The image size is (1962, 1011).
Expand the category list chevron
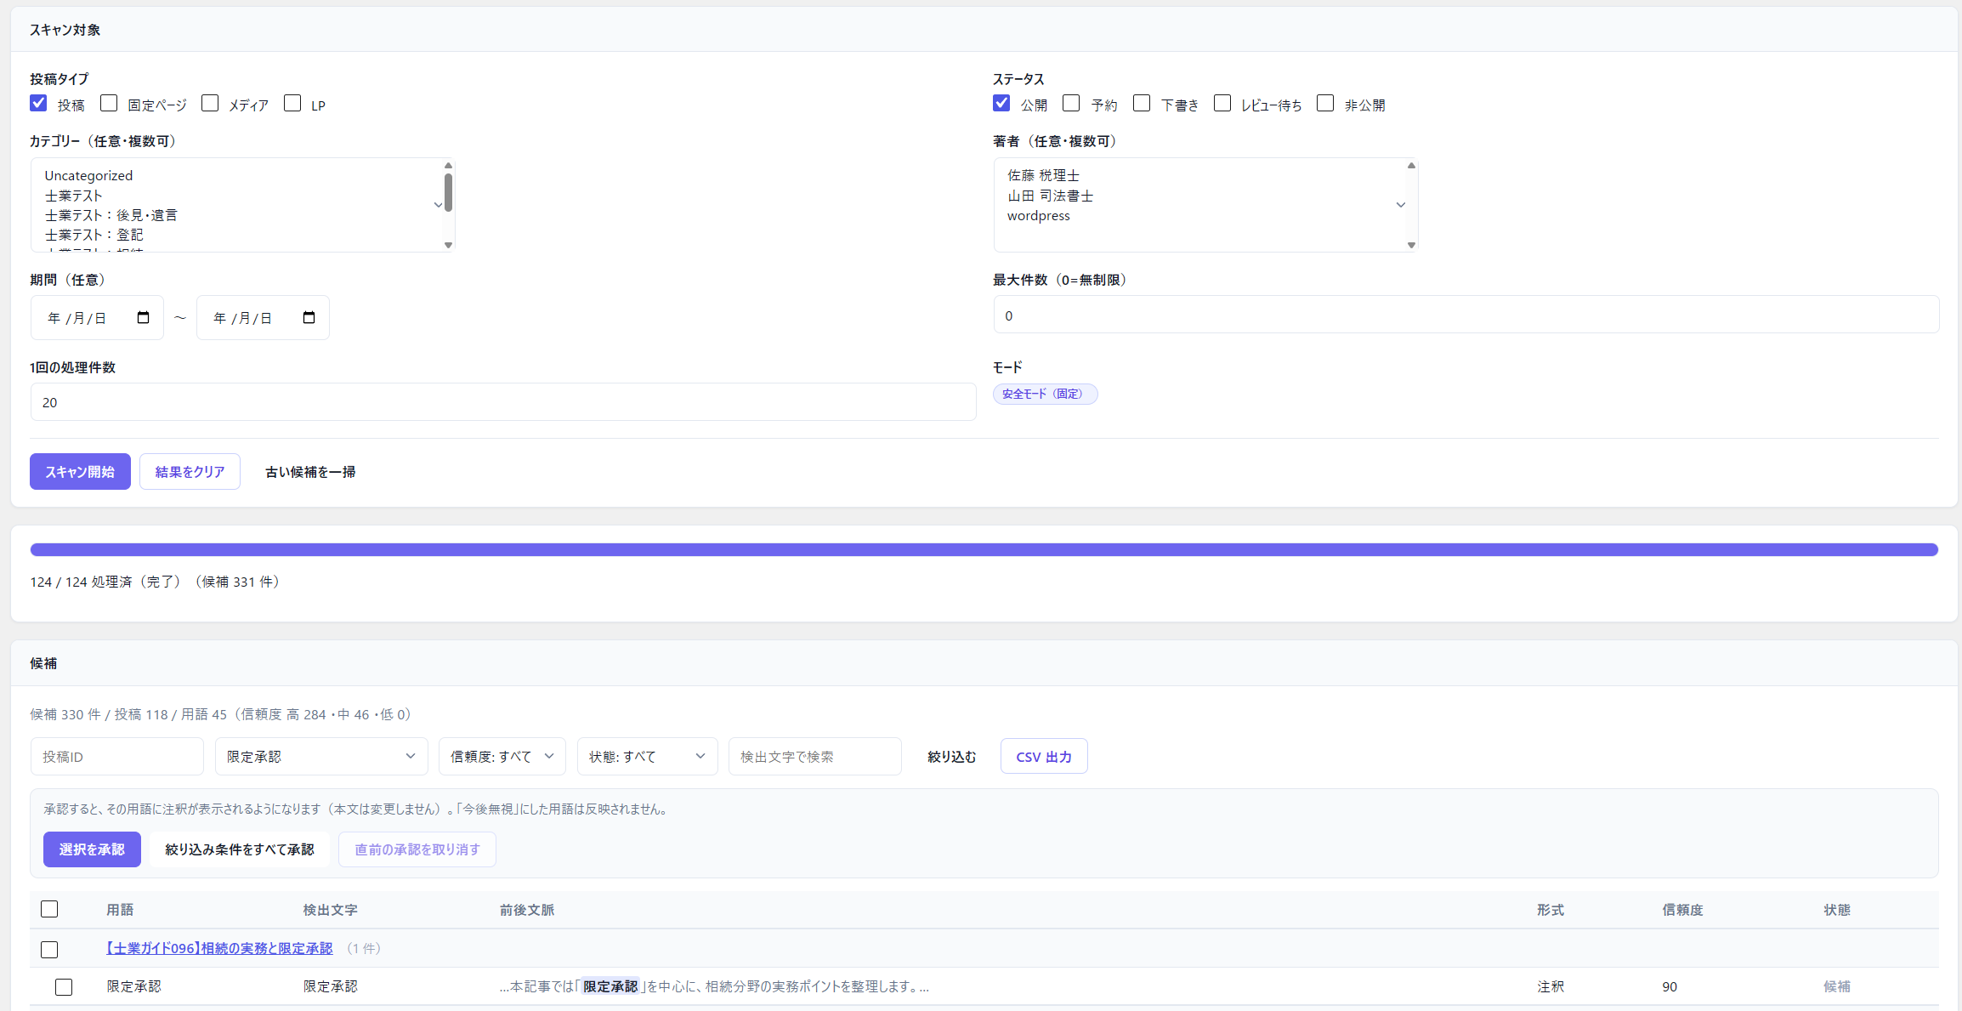coord(438,205)
